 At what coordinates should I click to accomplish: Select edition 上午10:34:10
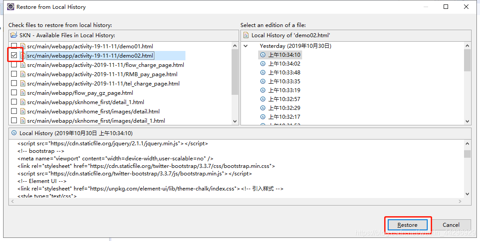pos(284,55)
